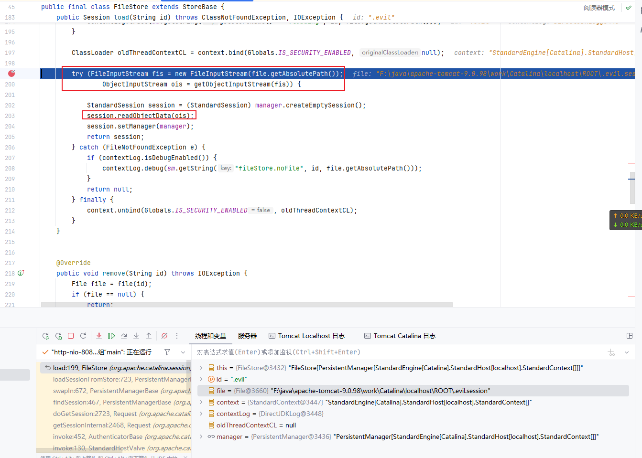Screen dimensions: 642x458
Task: Select the invoke:130 StandardHostValve frame
Action: [x=116, y=448]
